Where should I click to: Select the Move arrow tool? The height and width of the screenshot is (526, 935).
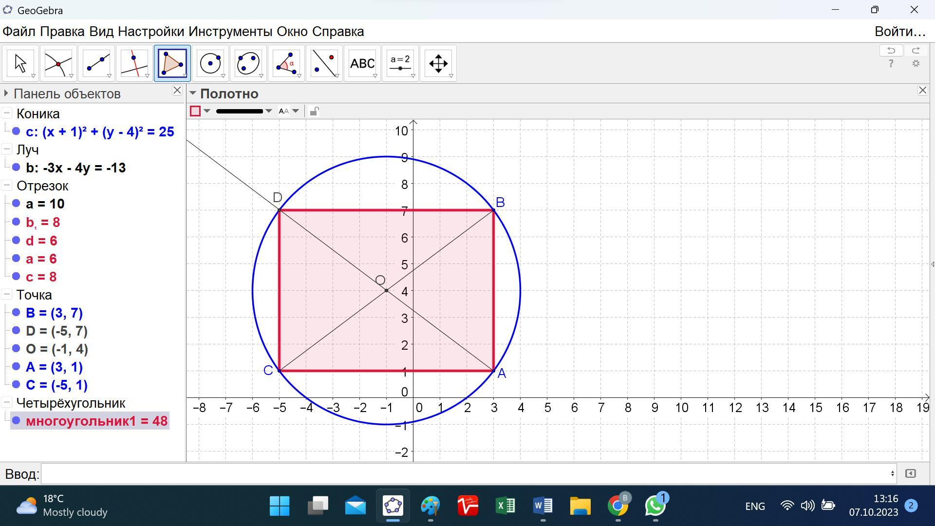(x=20, y=63)
